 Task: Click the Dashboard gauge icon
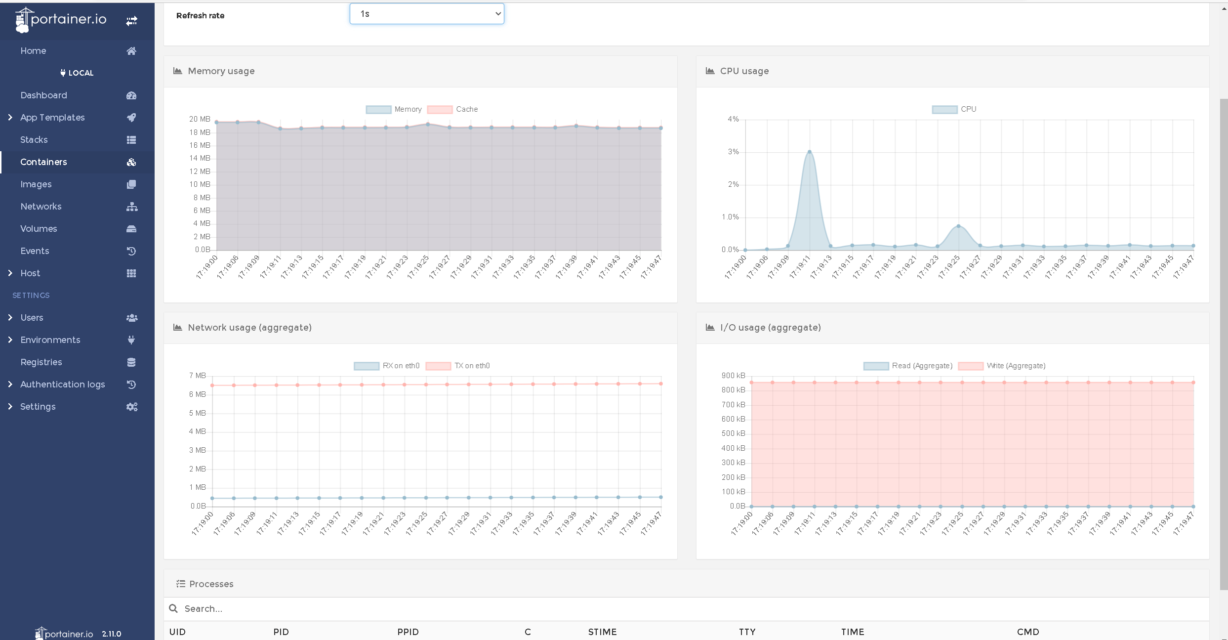click(x=131, y=95)
